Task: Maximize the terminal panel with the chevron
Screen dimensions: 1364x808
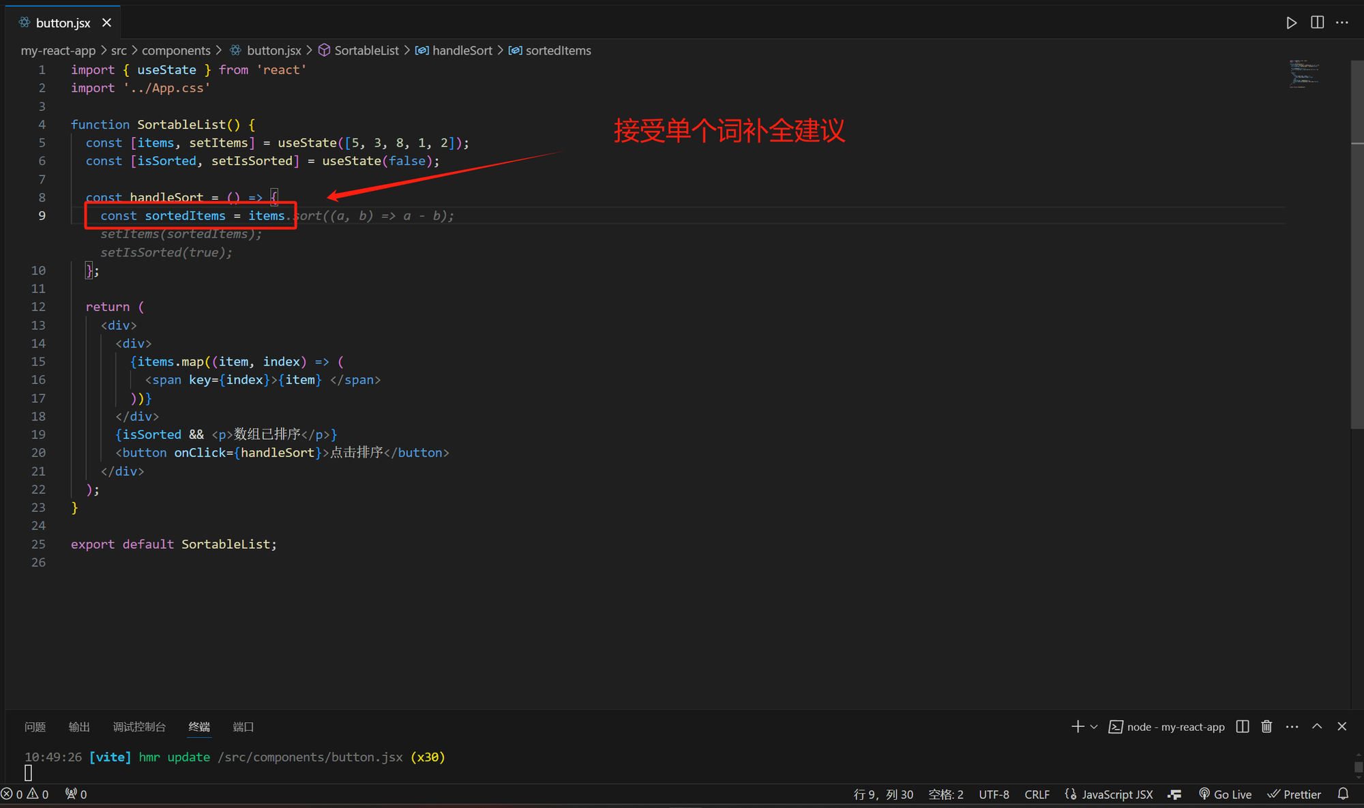Action: pyautogui.click(x=1317, y=727)
